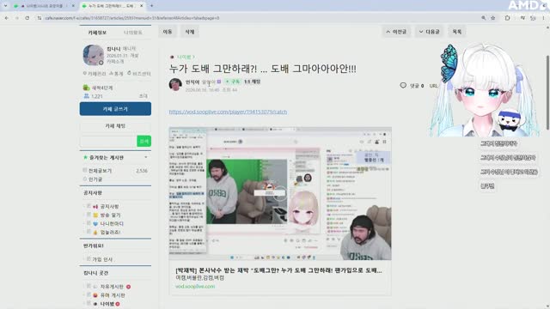
Task: Click the vod.sooplive.com caption under card
Action: point(195,286)
